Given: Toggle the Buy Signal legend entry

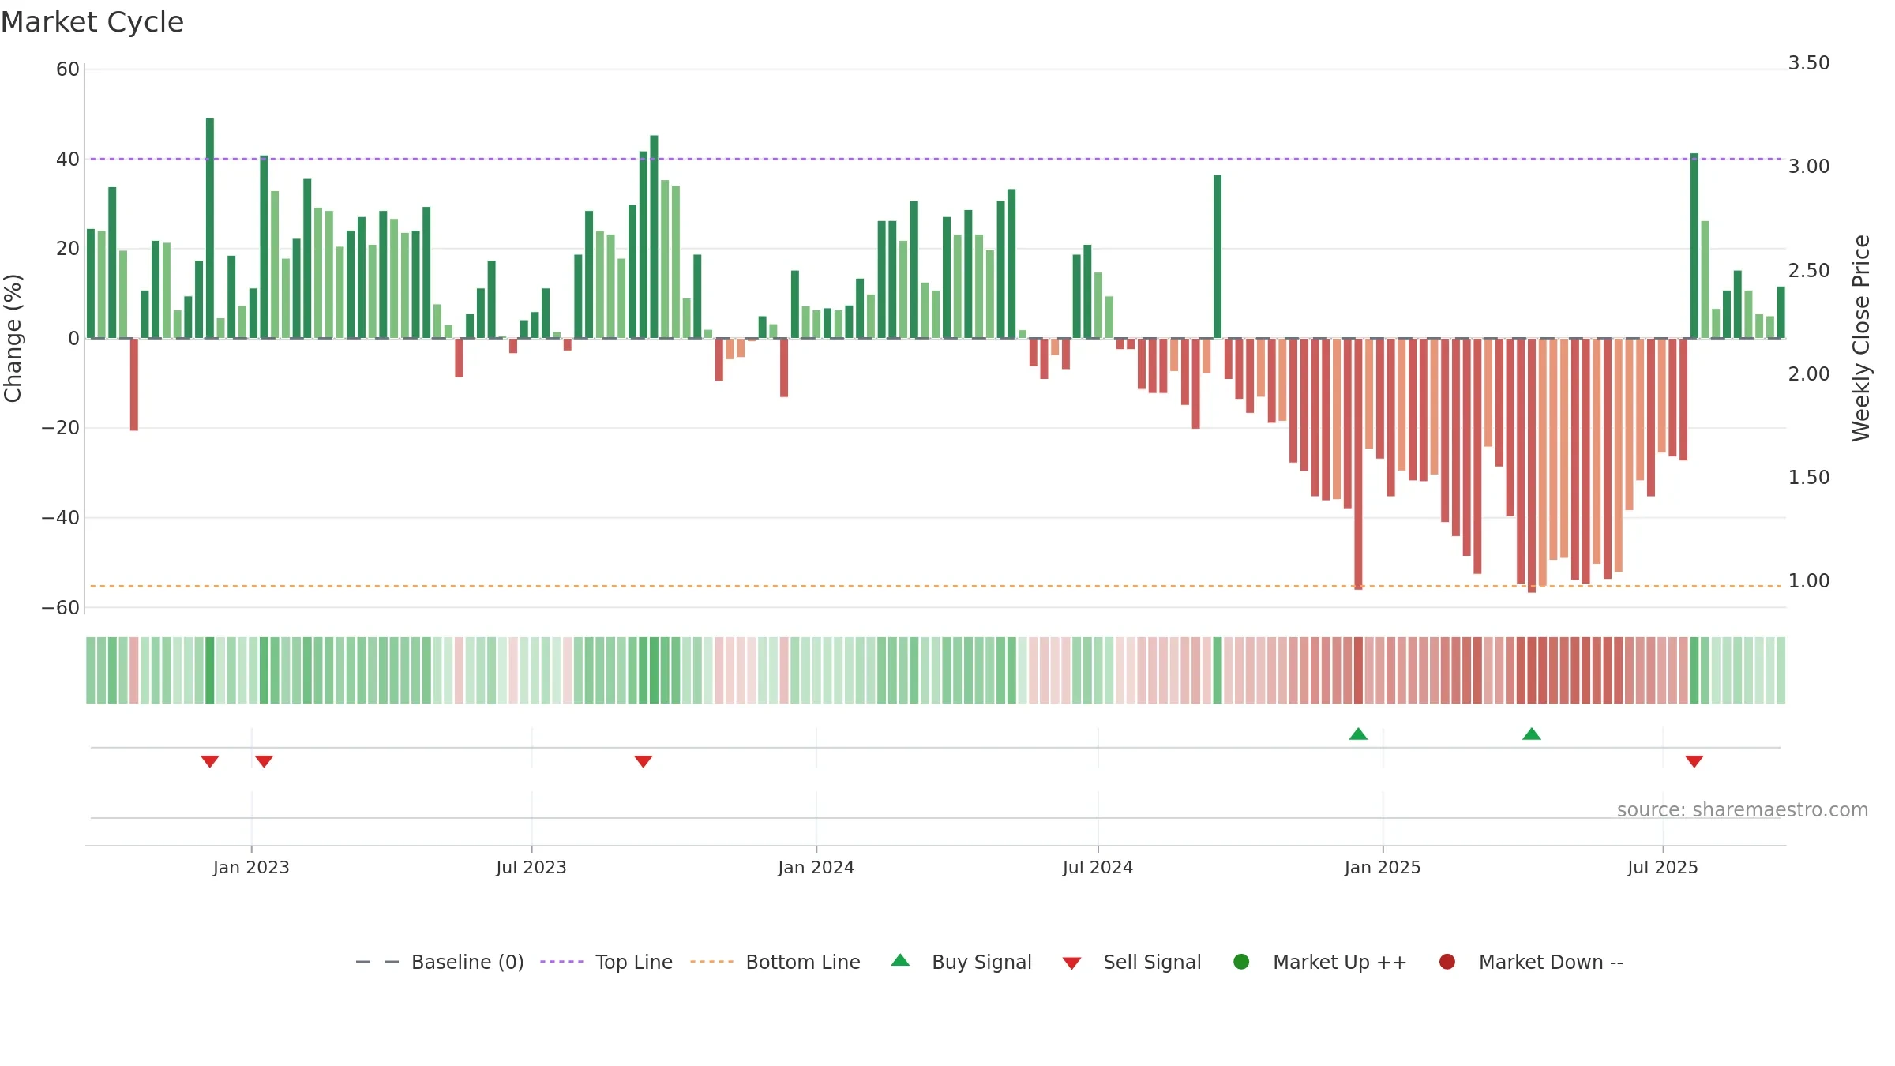Looking at the screenshot, I should click(x=961, y=962).
